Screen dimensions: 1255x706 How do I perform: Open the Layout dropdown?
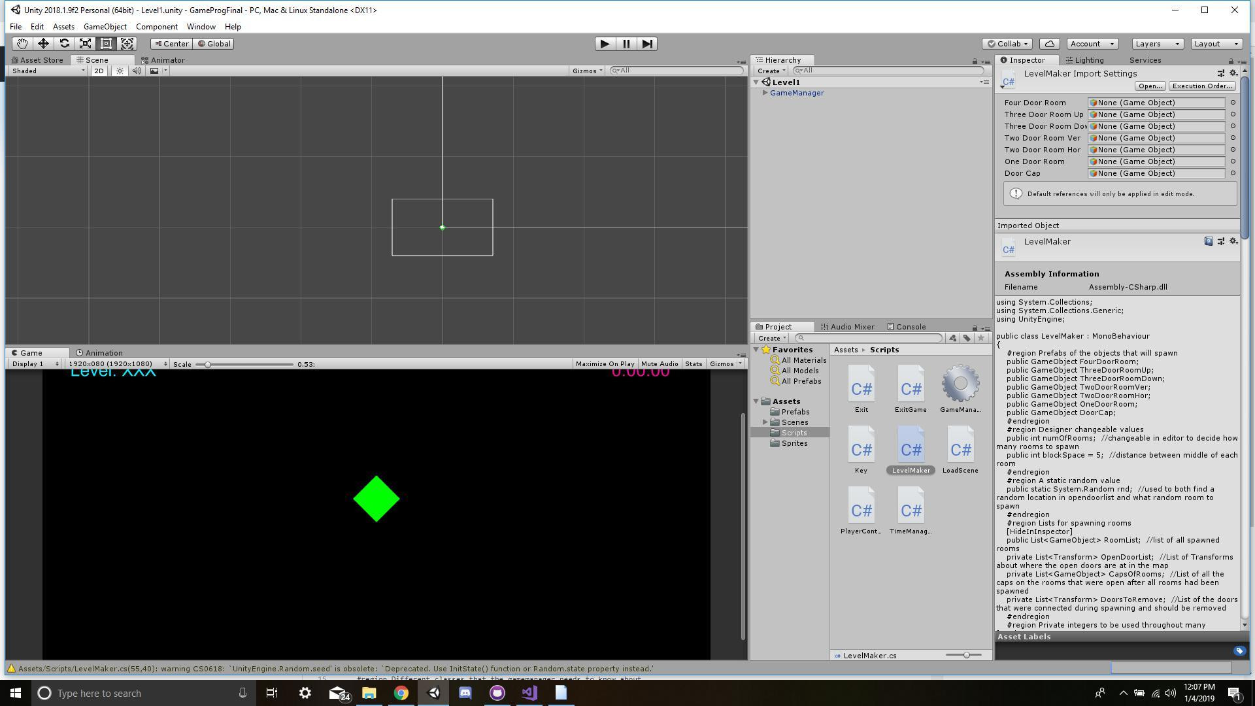coord(1216,43)
